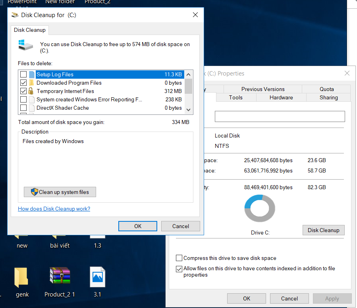Image resolution: width=357 pixels, height=308 pixels.
Task: Enable Compress this drive to save space
Action: (179, 258)
